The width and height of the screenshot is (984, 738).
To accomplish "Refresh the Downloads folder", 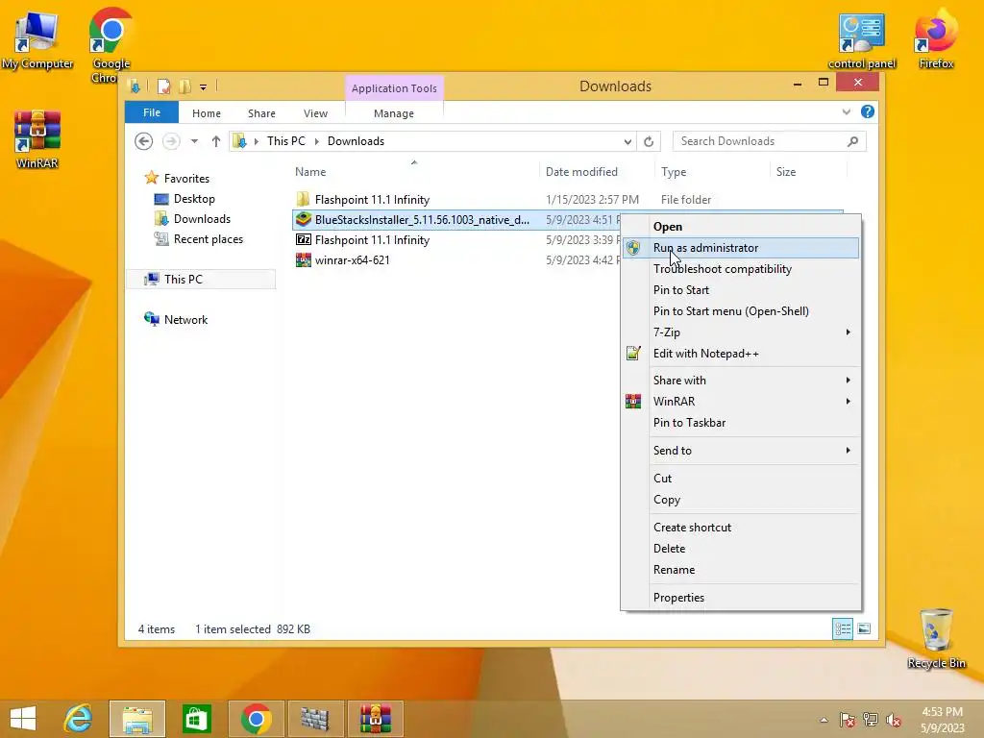I will pyautogui.click(x=649, y=142).
